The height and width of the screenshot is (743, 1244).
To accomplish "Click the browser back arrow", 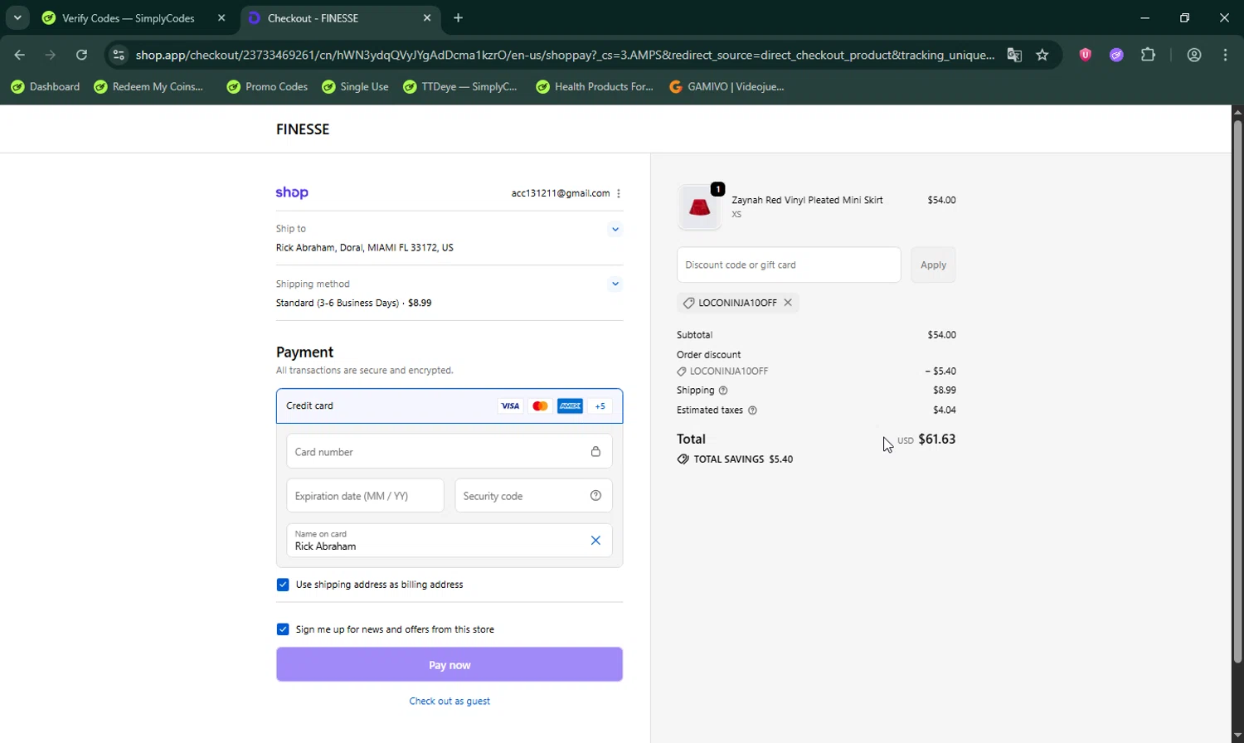I will pos(20,55).
